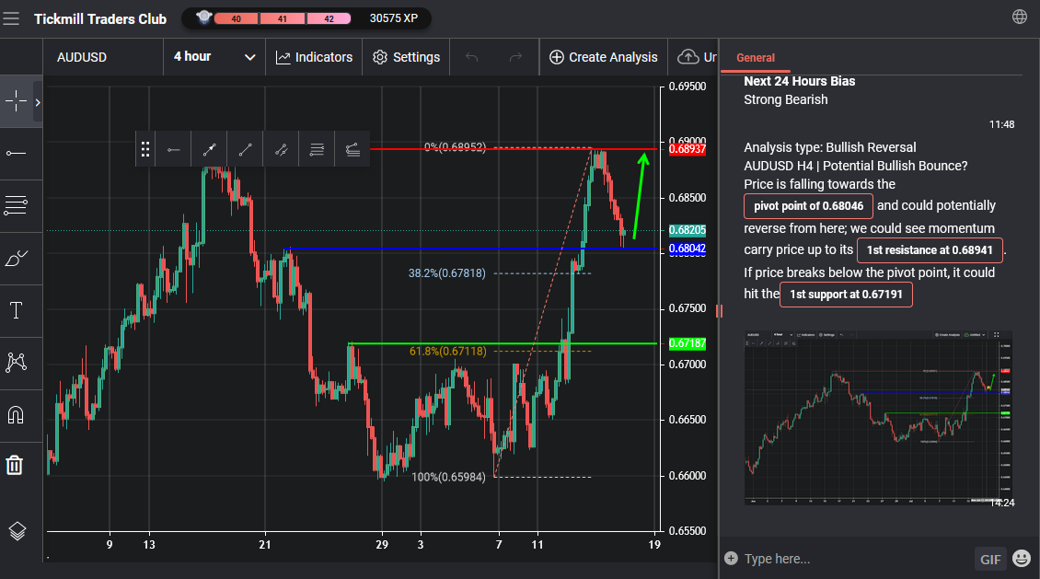The height and width of the screenshot is (579, 1040).
Task: Select the horizontal line drawing tool in sidebar
Action: pos(16,154)
